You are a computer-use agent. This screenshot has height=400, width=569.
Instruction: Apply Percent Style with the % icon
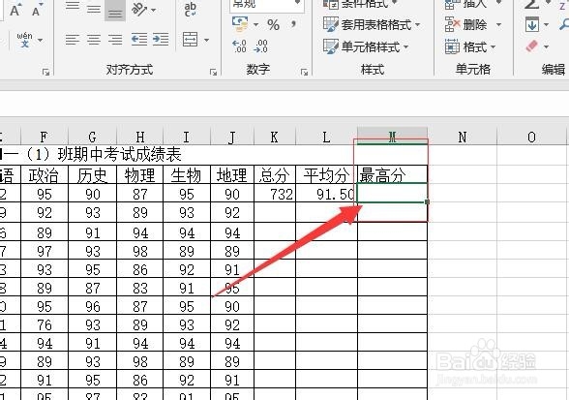click(x=273, y=25)
